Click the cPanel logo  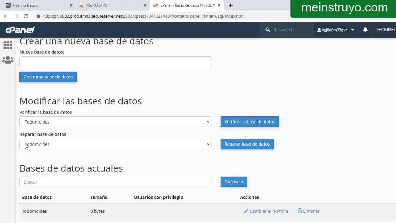(20, 30)
